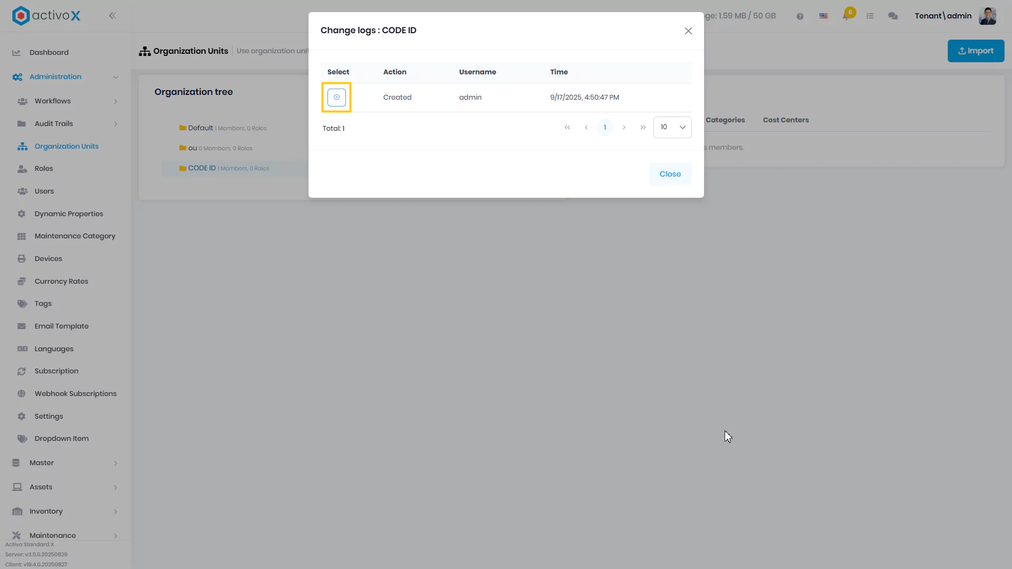The height and width of the screenshot is (569, 1012).
Task: Click the activoX logo
Action: pos(46,15)
